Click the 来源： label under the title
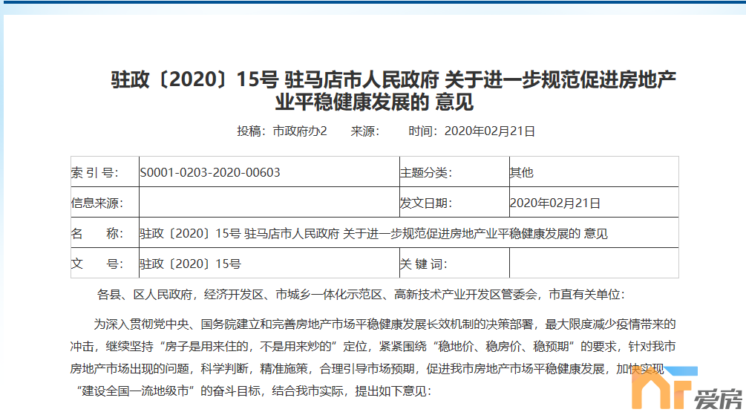Screen dimensions: 746x415 point(365,131)
